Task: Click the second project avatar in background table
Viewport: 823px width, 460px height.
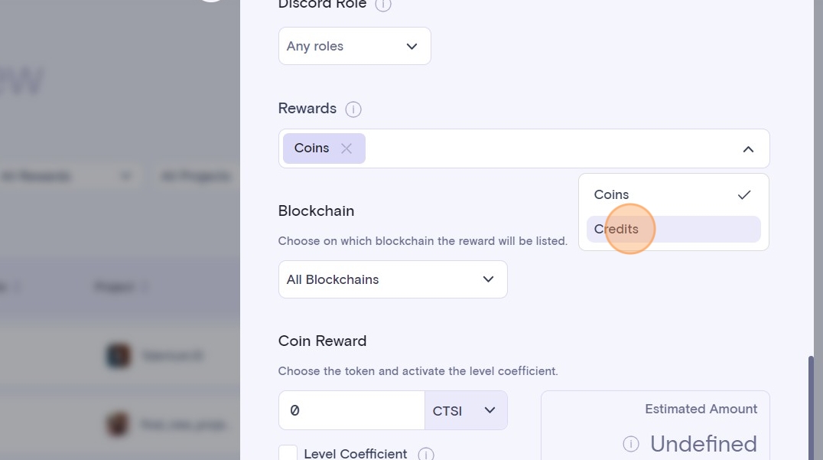Action: point(119,423)
